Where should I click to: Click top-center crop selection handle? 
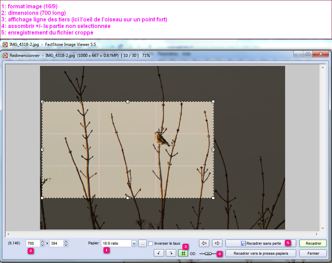128,102
